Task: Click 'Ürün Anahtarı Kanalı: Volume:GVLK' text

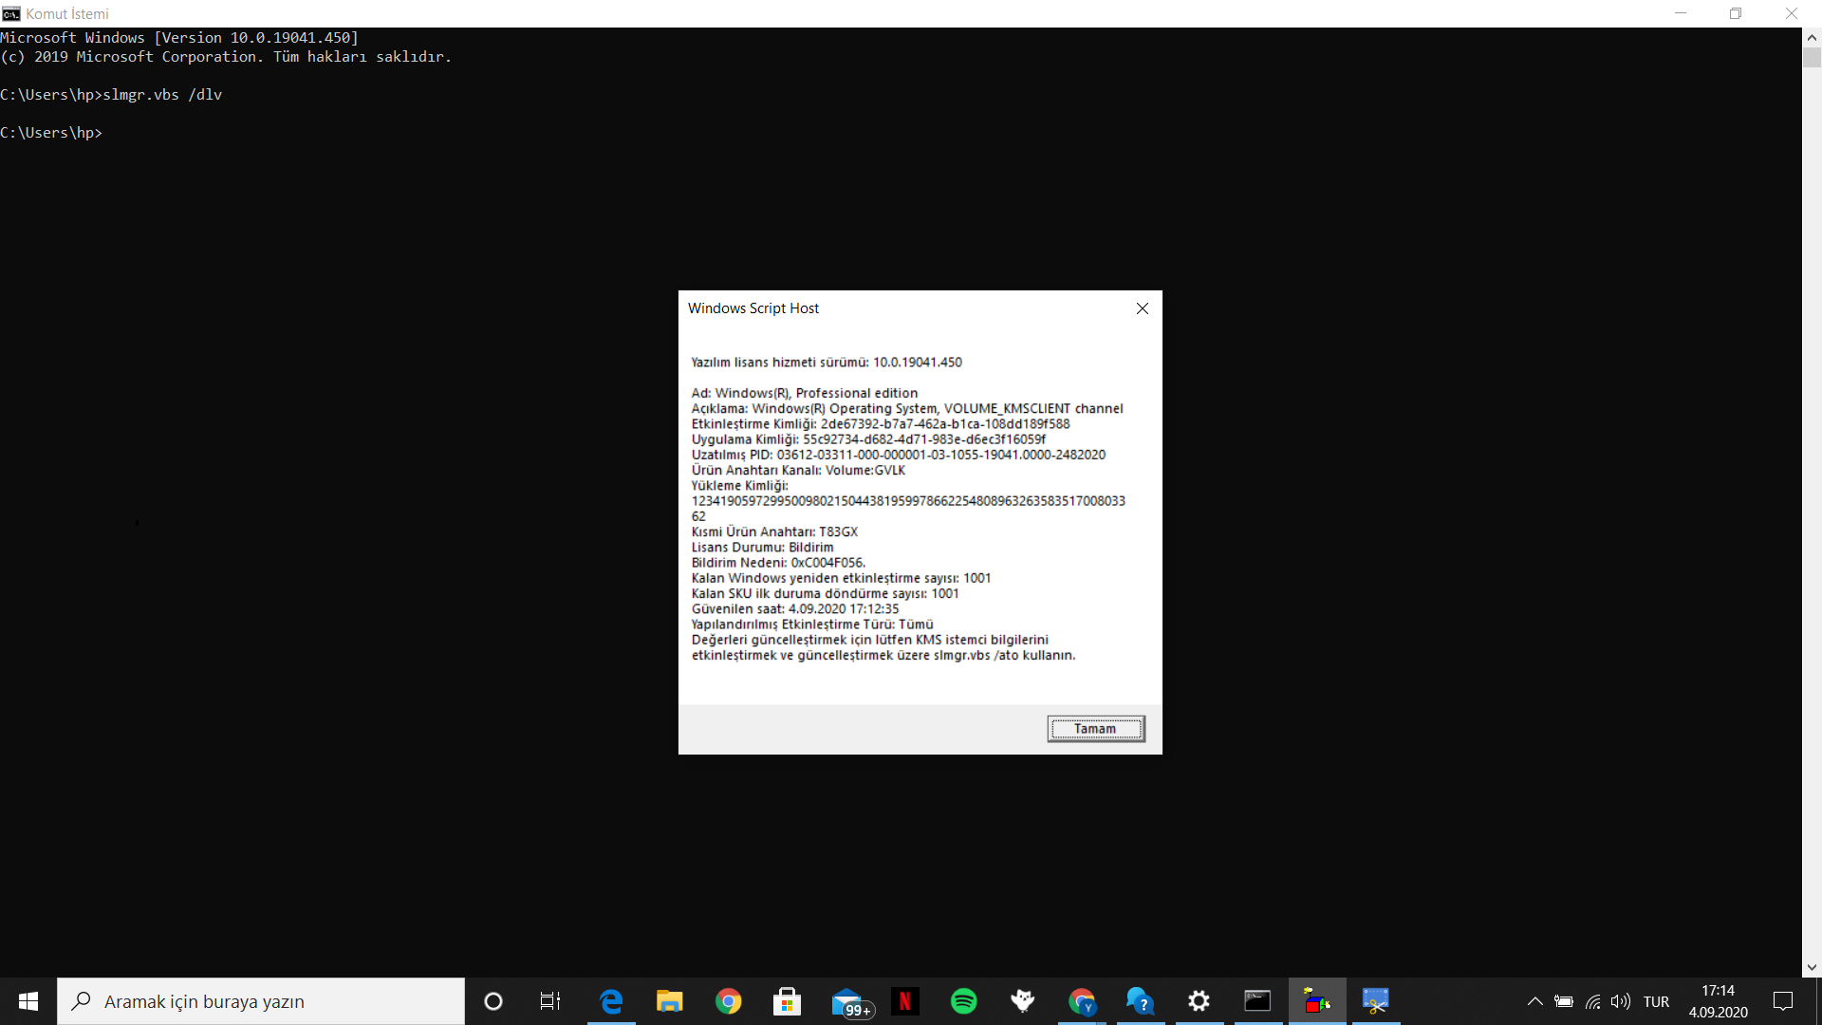Action: point(798,471)
